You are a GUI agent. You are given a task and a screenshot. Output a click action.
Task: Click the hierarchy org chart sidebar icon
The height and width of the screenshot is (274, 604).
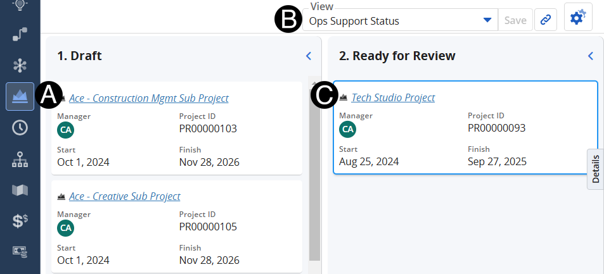[x=20, y=159]
